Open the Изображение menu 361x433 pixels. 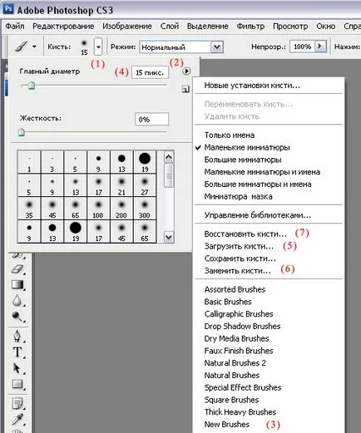click(127, 27)
